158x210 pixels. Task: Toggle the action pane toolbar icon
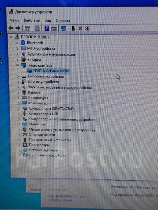(54, 29)
